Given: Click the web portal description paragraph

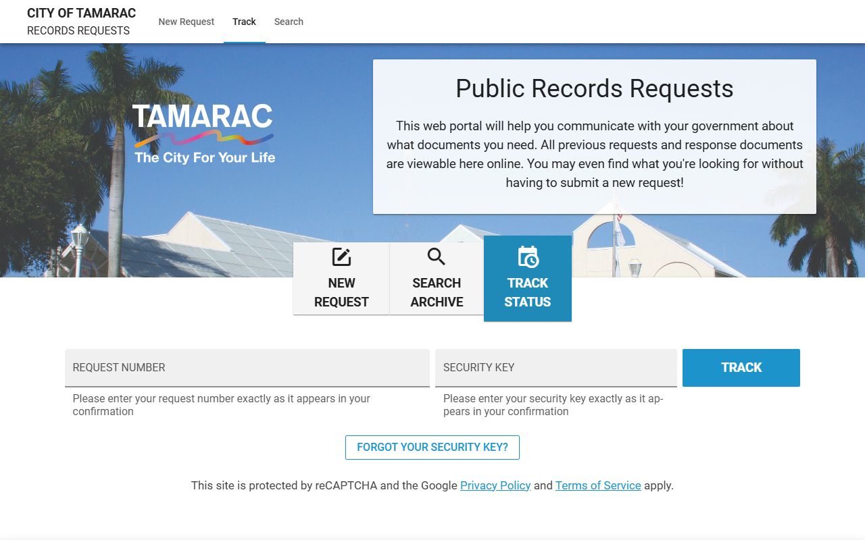Looking at the screenshot, I should click(595, 155).
